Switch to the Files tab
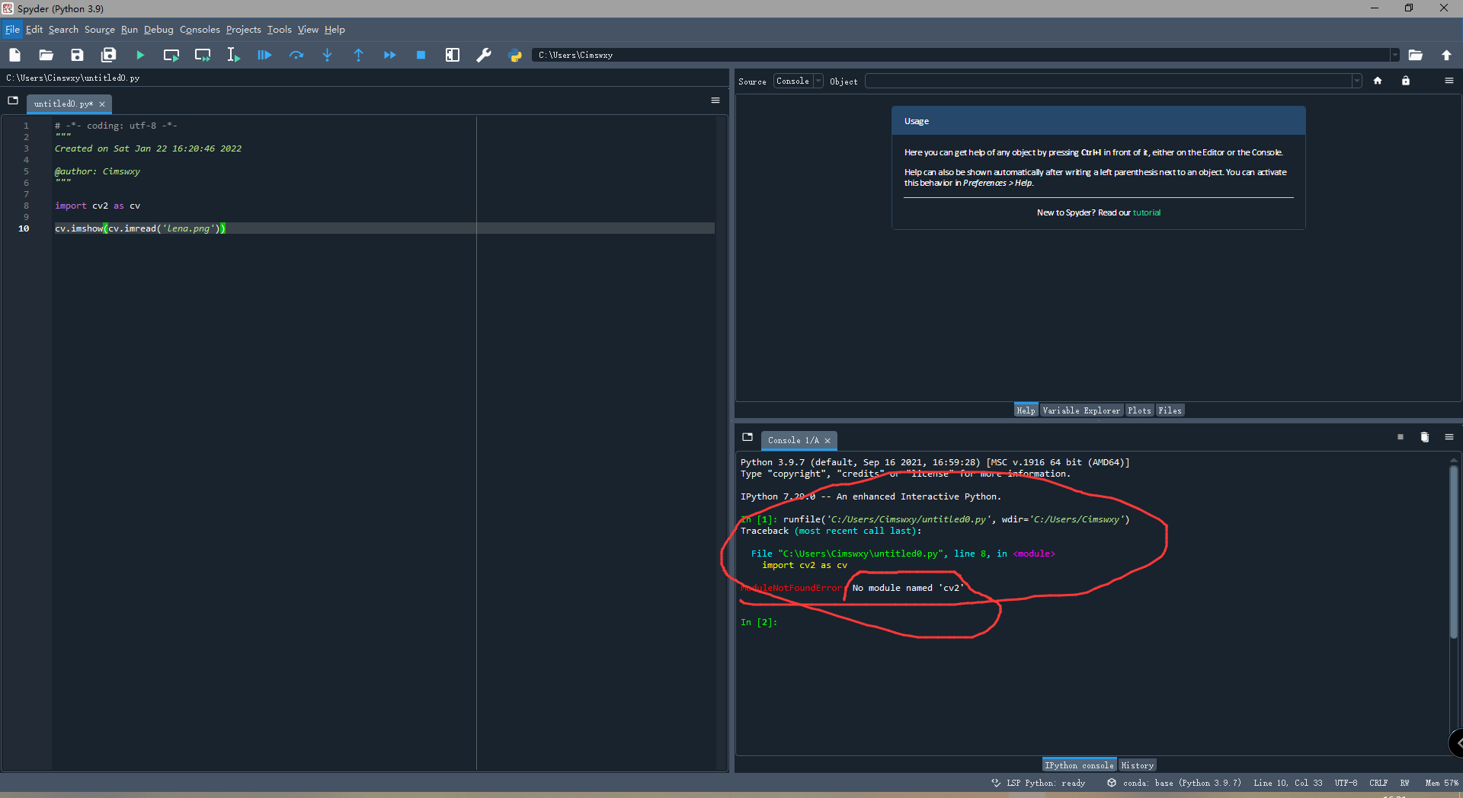This screenshot has width=1463, height=798. tap(1170, 410)
